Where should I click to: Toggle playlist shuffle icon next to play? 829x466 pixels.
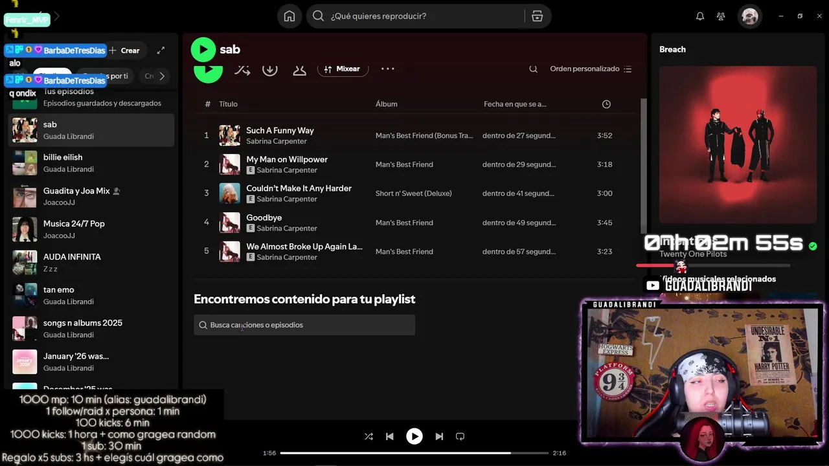click(x=242, y=69)
